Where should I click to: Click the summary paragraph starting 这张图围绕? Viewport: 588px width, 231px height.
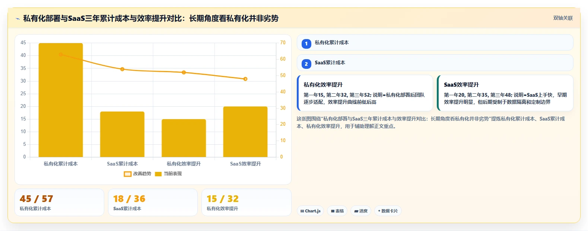point(431,122)
